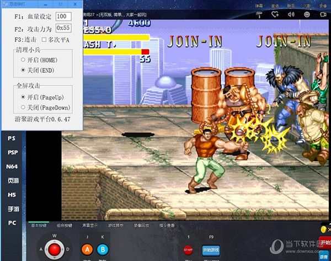Select the PSP platform in sidebar
Screen dimensions: 331x261
click(13, 152)
